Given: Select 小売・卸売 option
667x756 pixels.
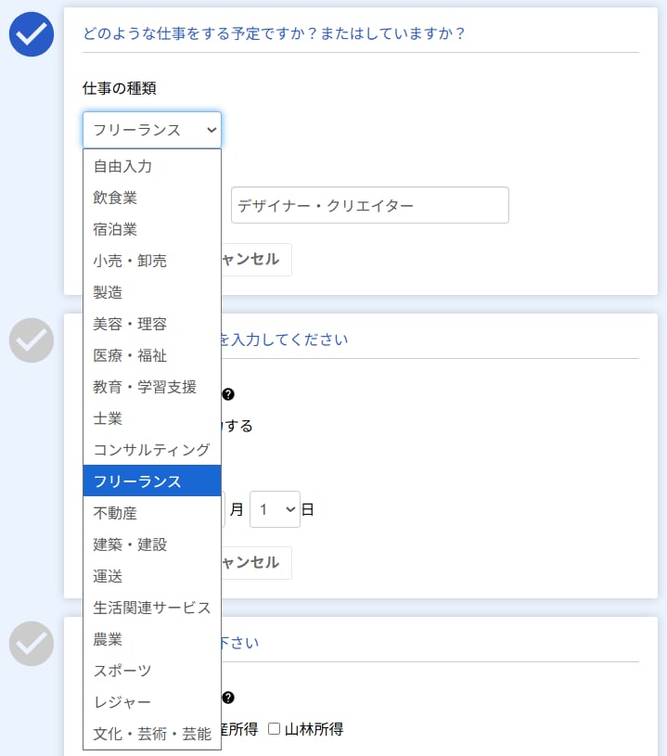Looking at the screenshot, I should (152, 261).
